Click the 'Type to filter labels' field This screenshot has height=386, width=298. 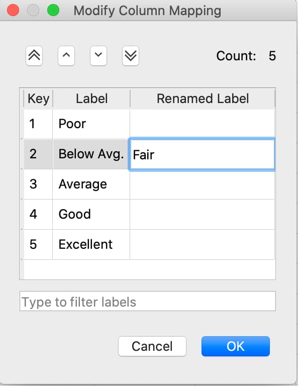point(148,302)
